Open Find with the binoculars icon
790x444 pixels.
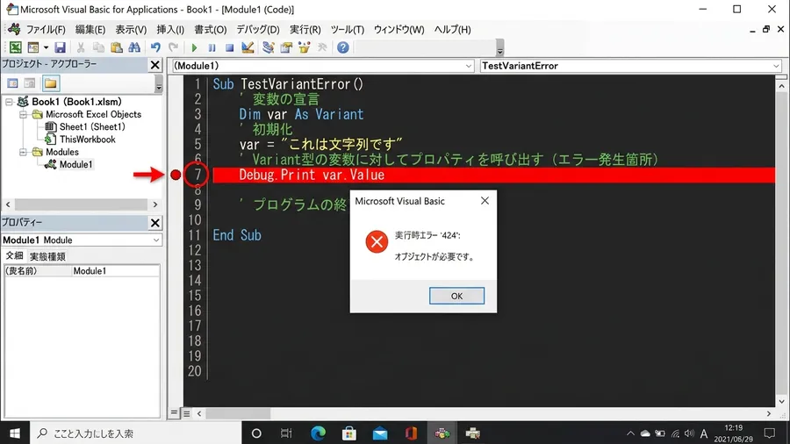click(134, 47)
